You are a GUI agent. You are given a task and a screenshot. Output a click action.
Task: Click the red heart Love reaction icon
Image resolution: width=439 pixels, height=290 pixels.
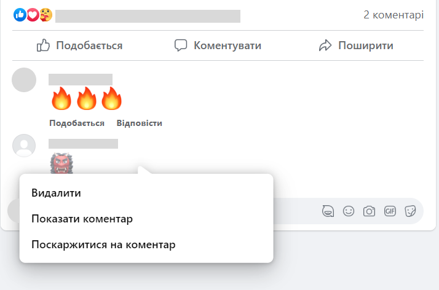tap(33, 15)
